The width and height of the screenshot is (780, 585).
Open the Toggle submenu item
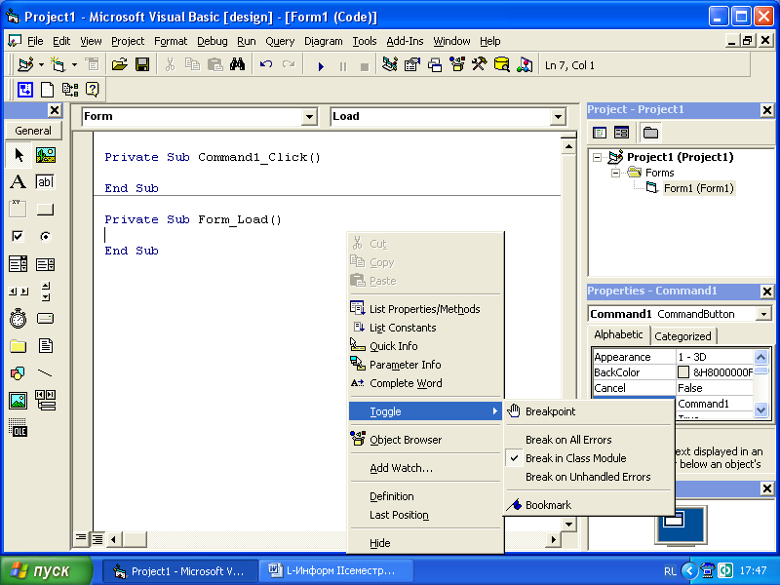[x=425, y=411]
